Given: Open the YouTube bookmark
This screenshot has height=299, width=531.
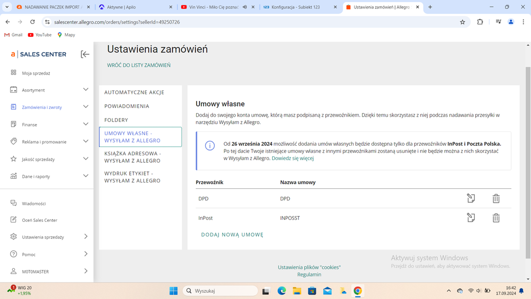Looking at the screenshot, I should click(40, 35).
